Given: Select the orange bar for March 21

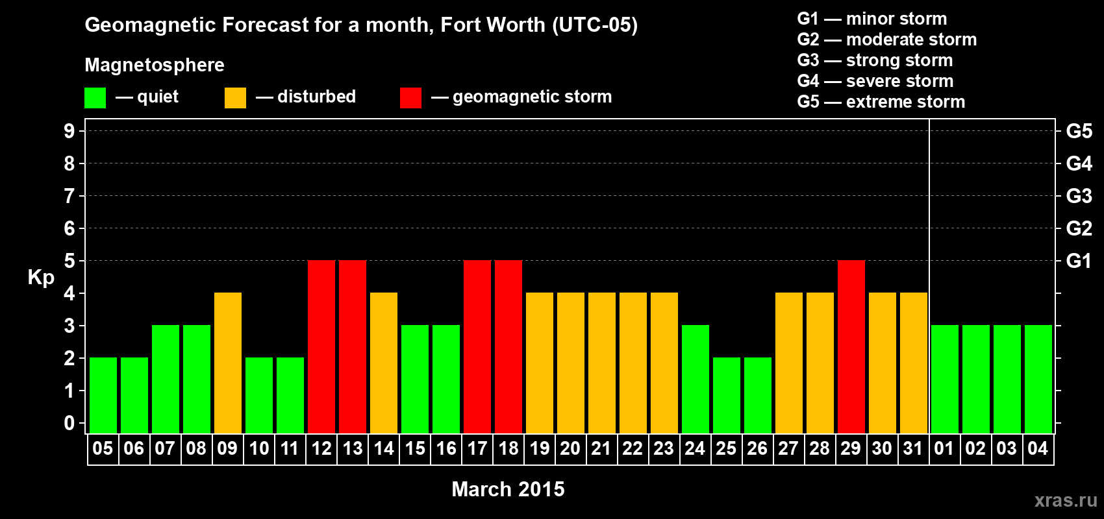Looking at the screenshot, I should 602,363.
